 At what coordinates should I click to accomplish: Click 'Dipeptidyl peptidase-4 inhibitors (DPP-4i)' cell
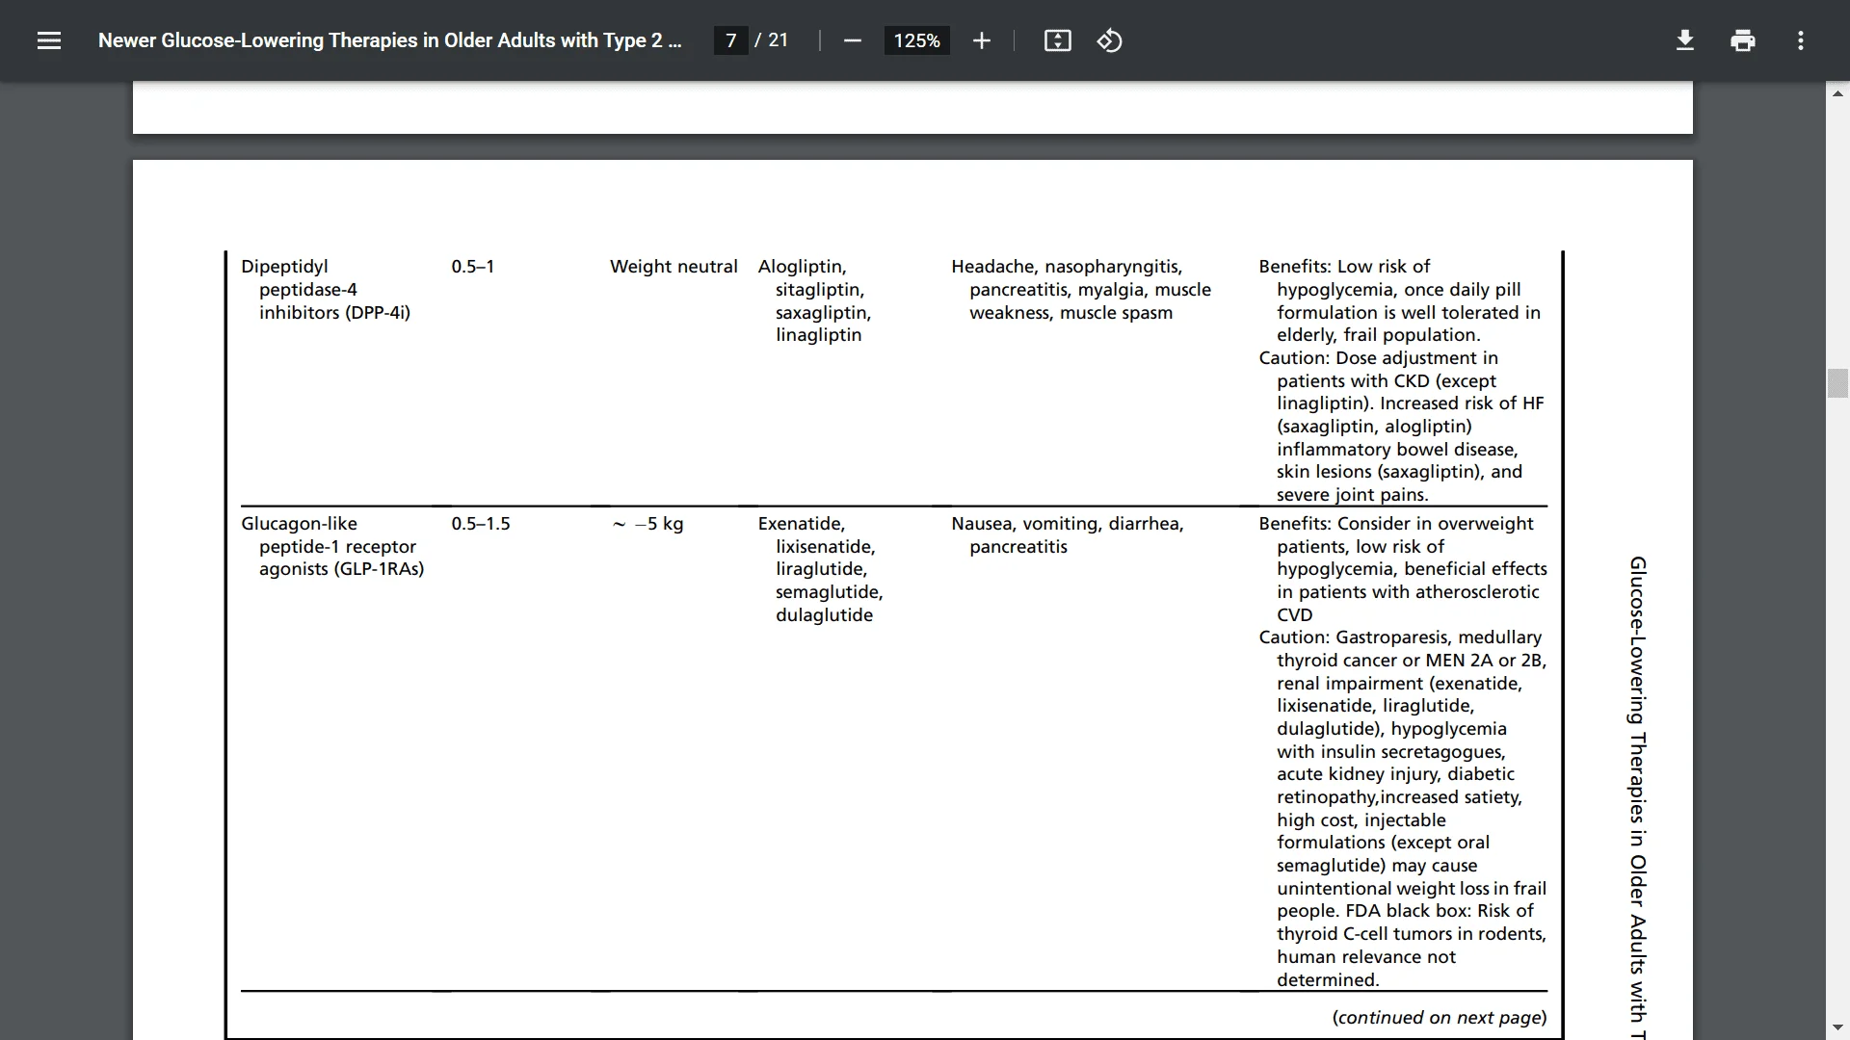pyautogui.click(x=326, y=289)
